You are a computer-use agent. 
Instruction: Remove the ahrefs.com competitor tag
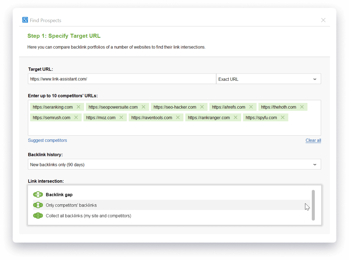coord(251,107)
